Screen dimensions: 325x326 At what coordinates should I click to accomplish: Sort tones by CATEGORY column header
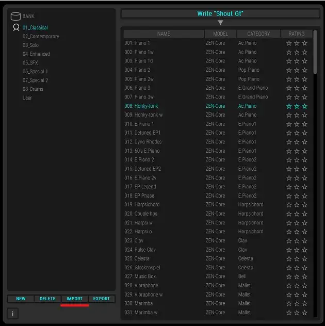click(x=258, y=34)
